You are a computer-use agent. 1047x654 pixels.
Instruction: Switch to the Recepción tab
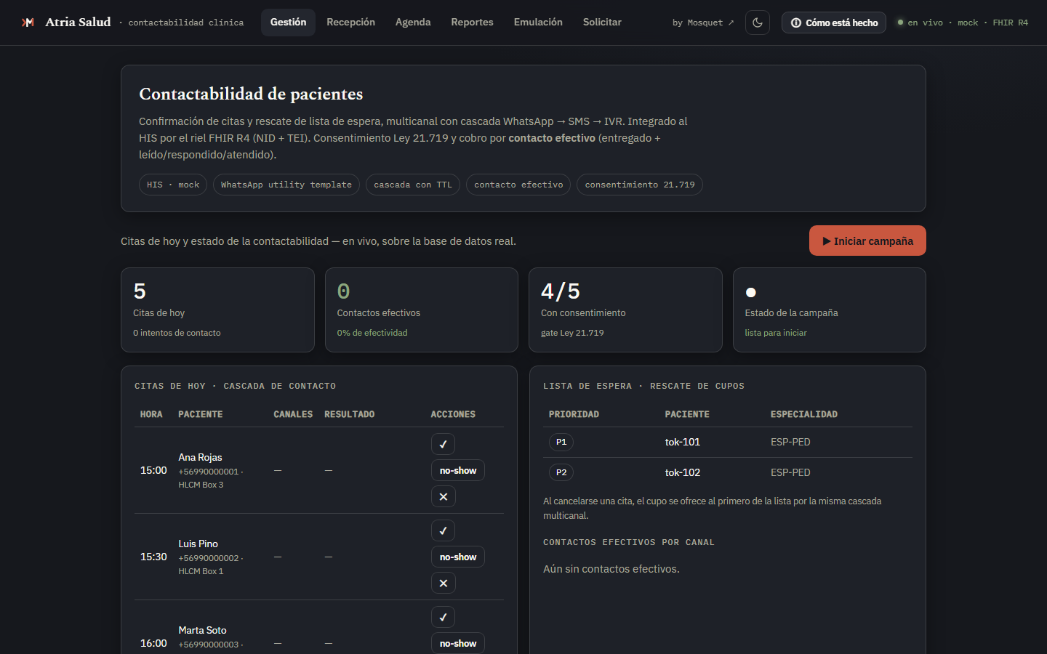[x=350, y=23]
